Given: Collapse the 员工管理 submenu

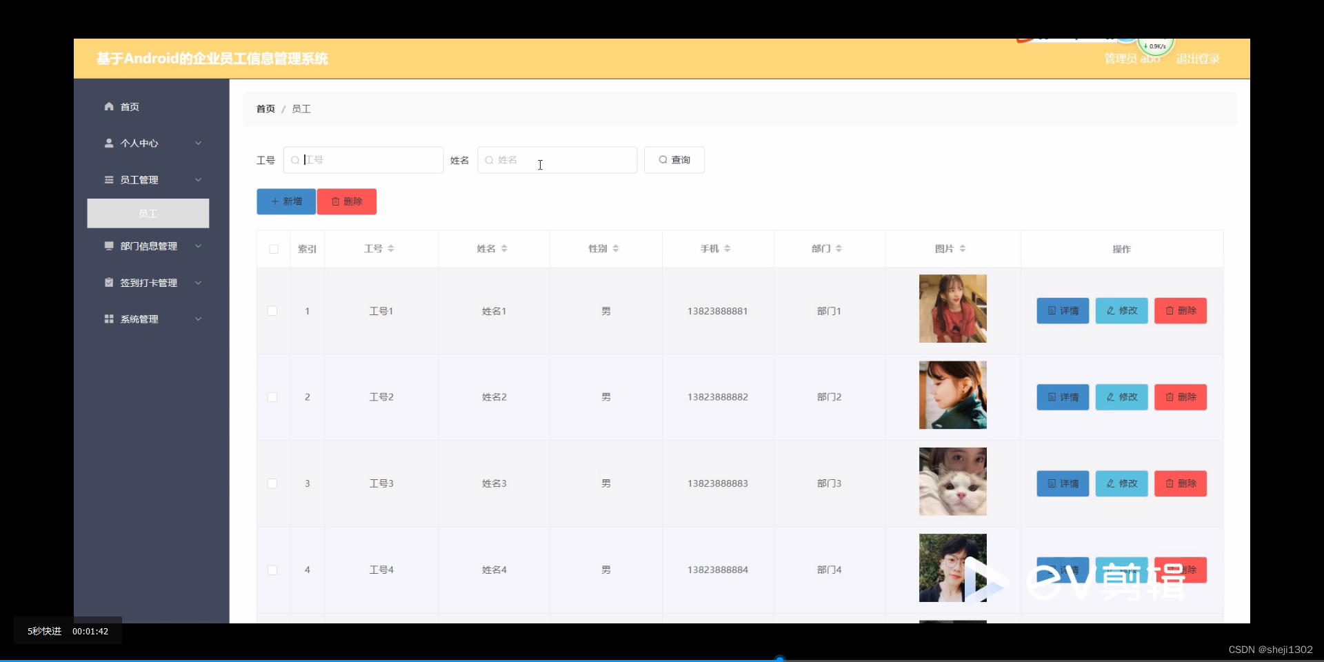Looking at the screenshot, I should 199,180.
